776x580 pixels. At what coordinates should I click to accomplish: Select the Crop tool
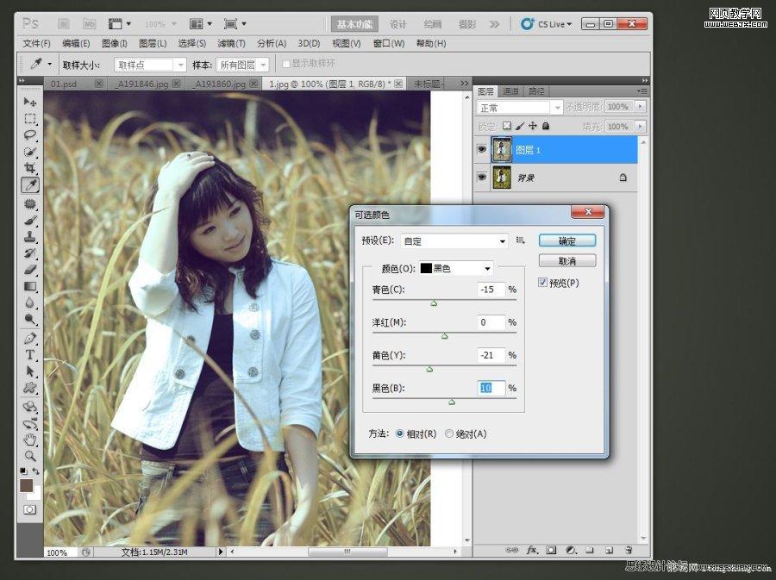[30, 168]
